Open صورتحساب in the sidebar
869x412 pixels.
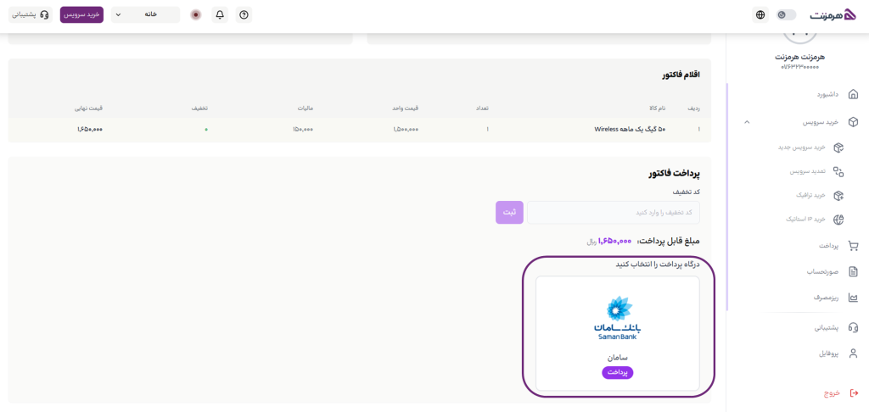(823, 272)
